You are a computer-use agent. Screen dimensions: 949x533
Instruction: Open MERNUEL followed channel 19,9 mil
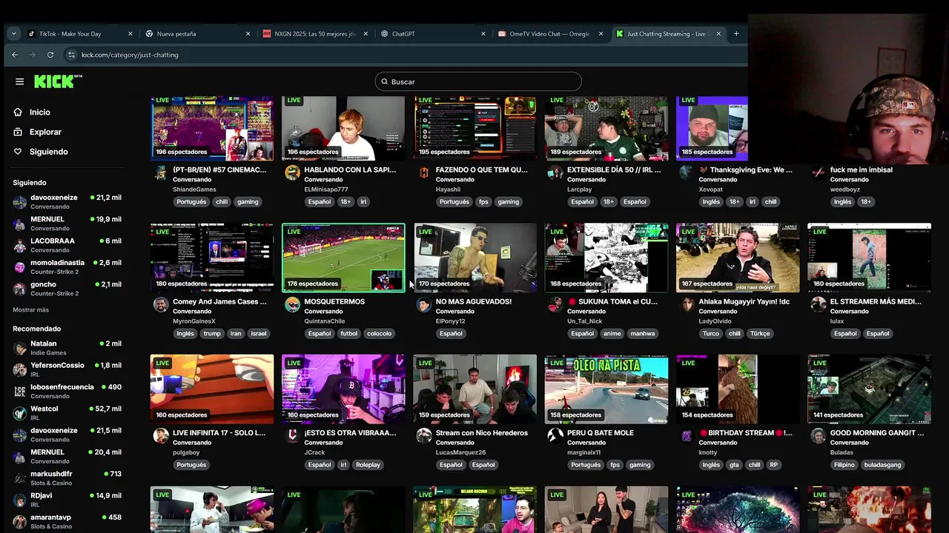(67, 224)
